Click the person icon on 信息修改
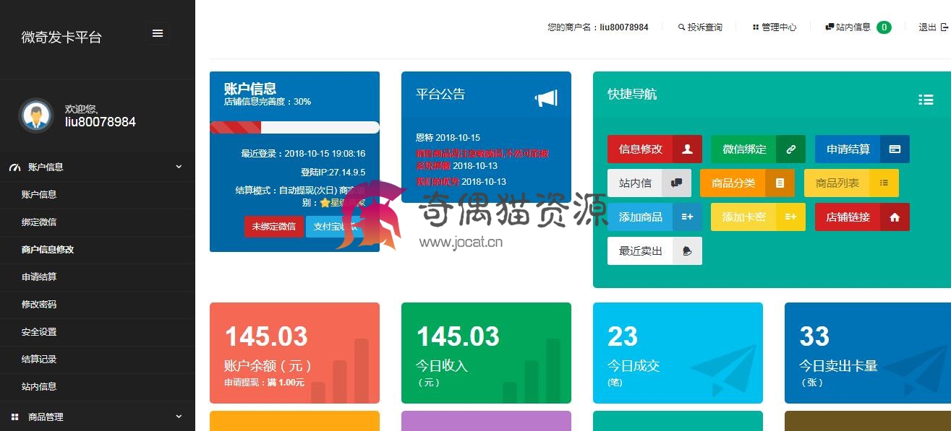Image resolution: width=951 pixels, height=431 pixels. [687, 149]
